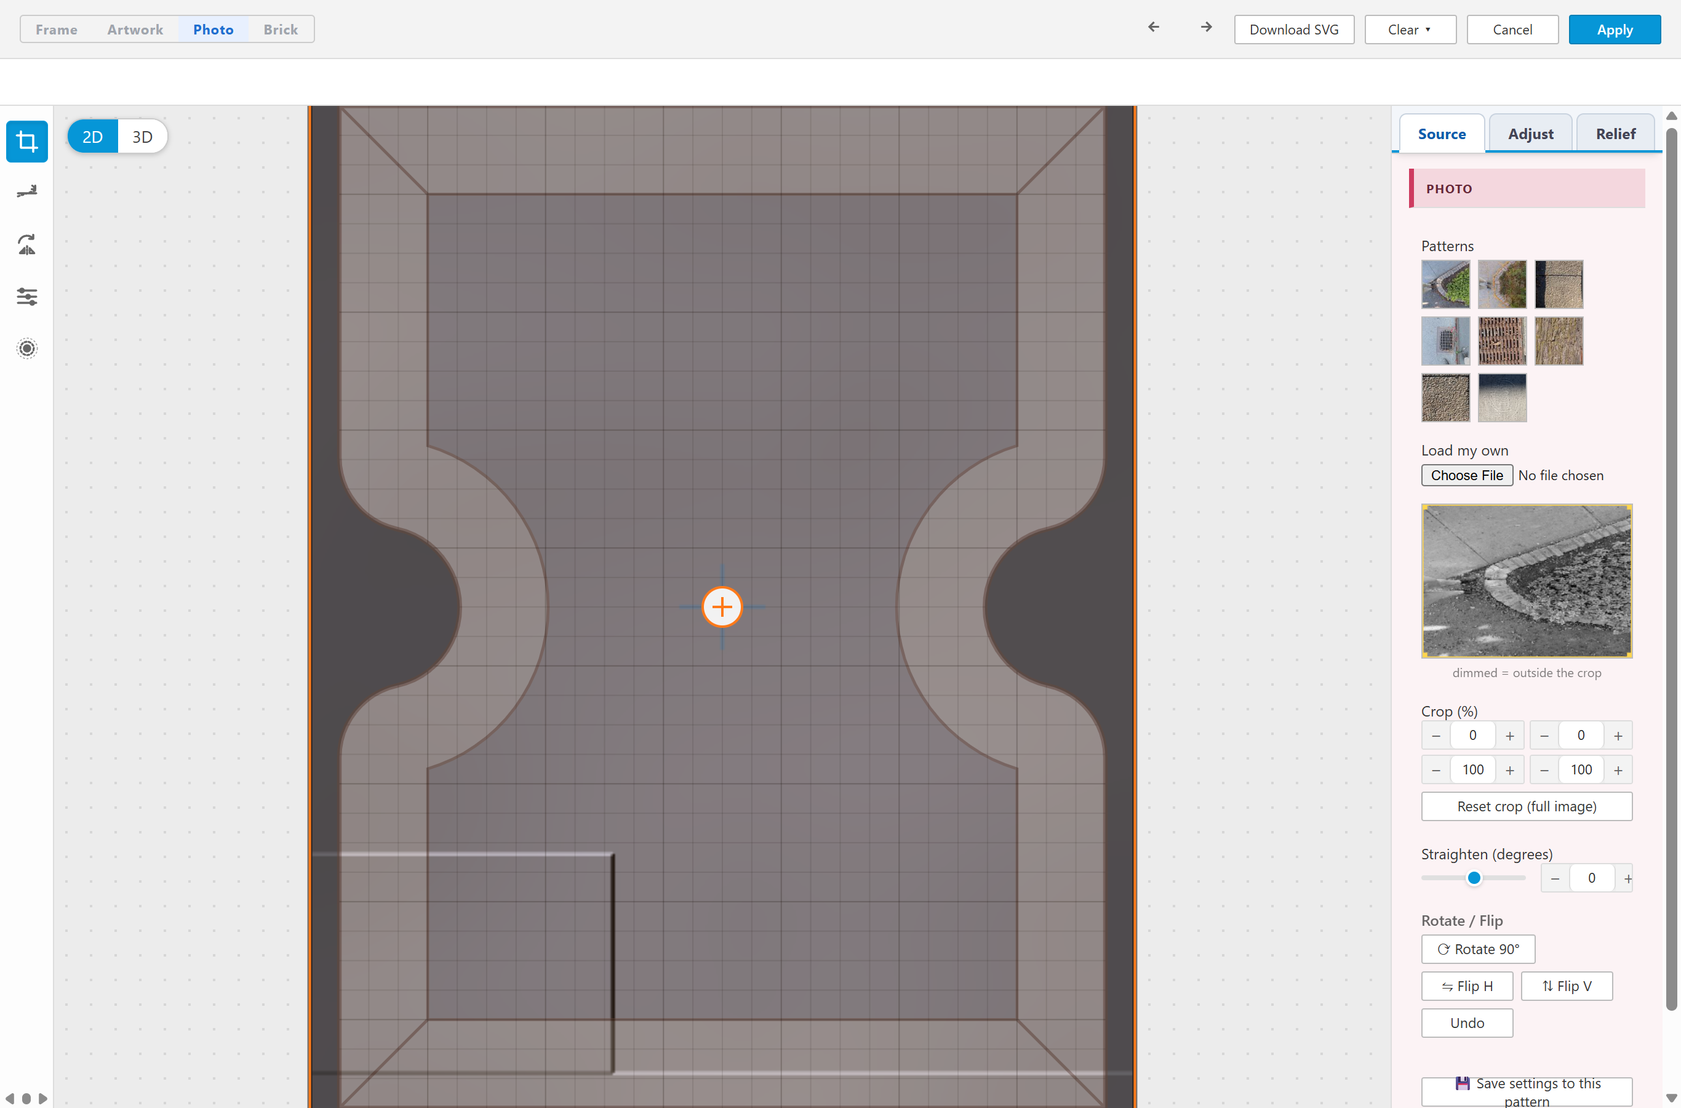Click the grayscale crop preview image

pyautogui.click(x=1527, y=581)
